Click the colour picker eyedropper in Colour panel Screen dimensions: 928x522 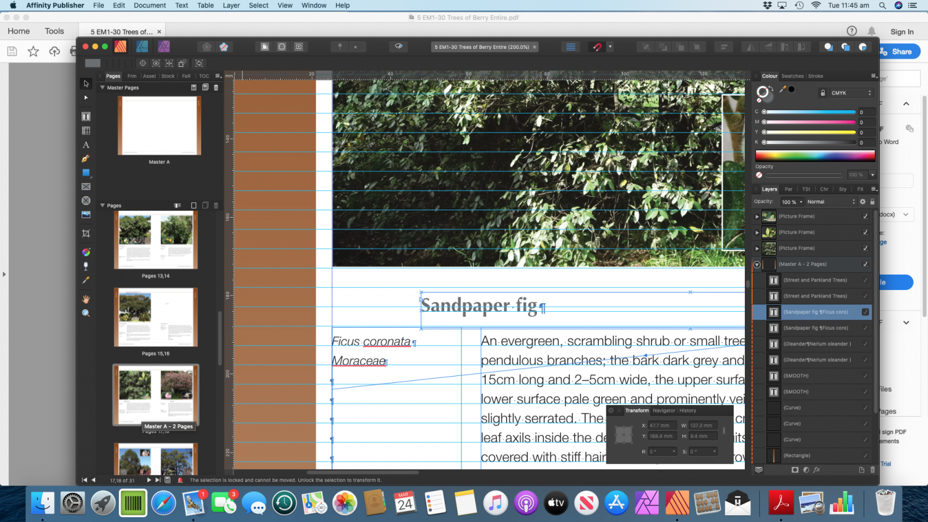point(783,90)
